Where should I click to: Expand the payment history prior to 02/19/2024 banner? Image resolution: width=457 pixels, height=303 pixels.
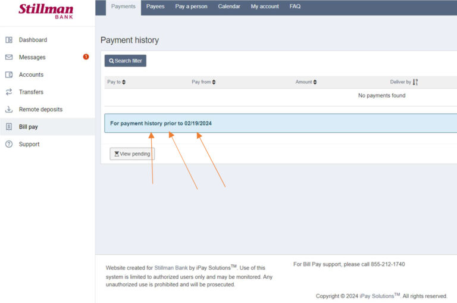[161, 123]
